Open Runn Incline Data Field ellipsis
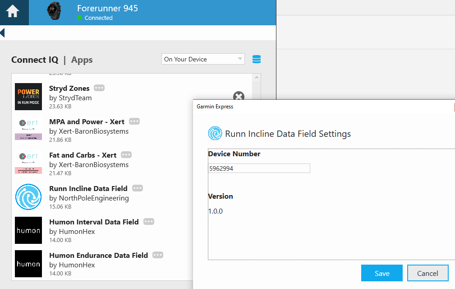 [x=138, y=188]
